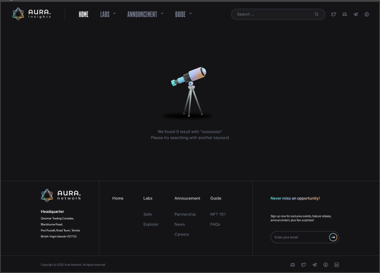Click the telescope illustration
This screenshot has height=273, width=380.
[x=189, y=92]
